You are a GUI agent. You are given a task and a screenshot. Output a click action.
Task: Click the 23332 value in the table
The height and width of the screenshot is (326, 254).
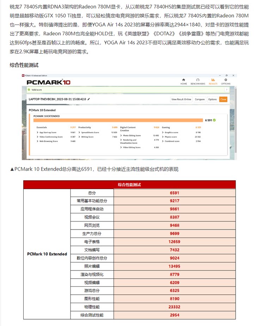tap(175, 307)
